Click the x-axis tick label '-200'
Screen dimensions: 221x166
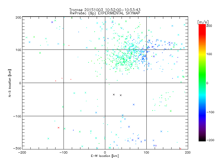tap(22, 152)
